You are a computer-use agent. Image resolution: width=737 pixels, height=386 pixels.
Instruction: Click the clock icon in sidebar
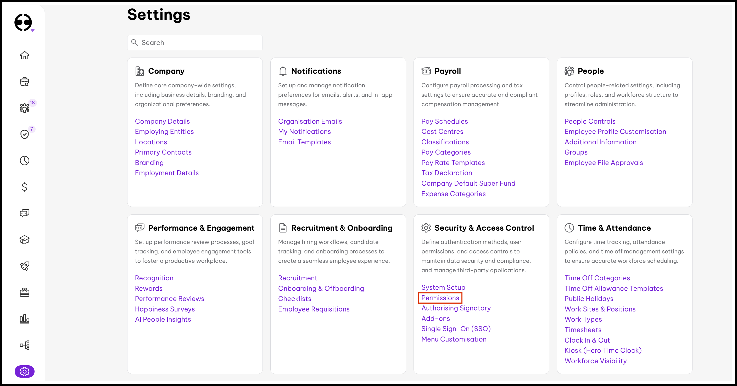25,160
